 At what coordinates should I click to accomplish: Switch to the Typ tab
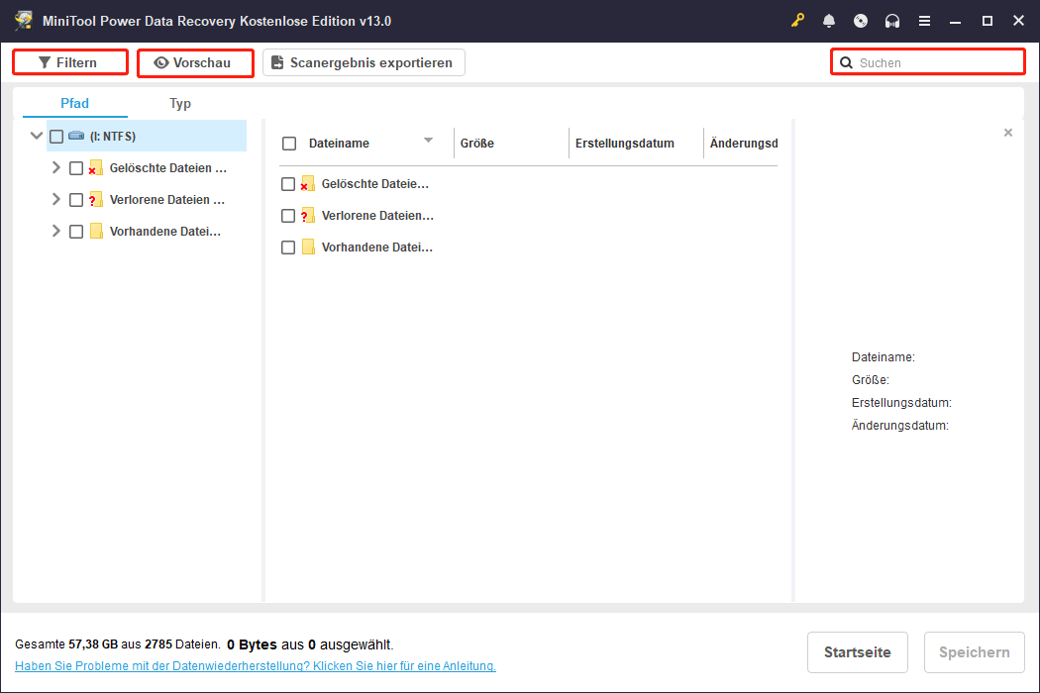pos(179,103)
